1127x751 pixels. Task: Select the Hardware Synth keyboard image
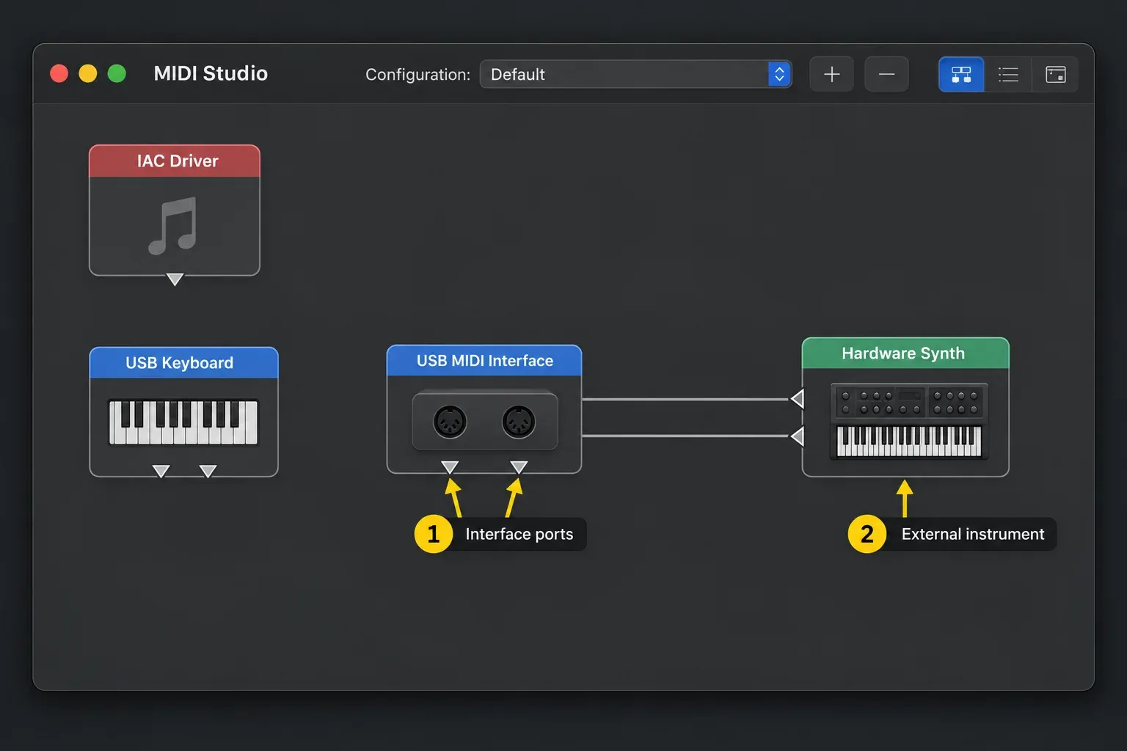pyautogui.click(x=909, y=421)
